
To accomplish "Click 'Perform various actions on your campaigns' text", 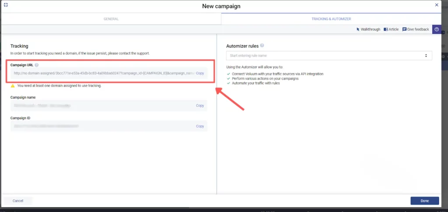I will (265, 78).
